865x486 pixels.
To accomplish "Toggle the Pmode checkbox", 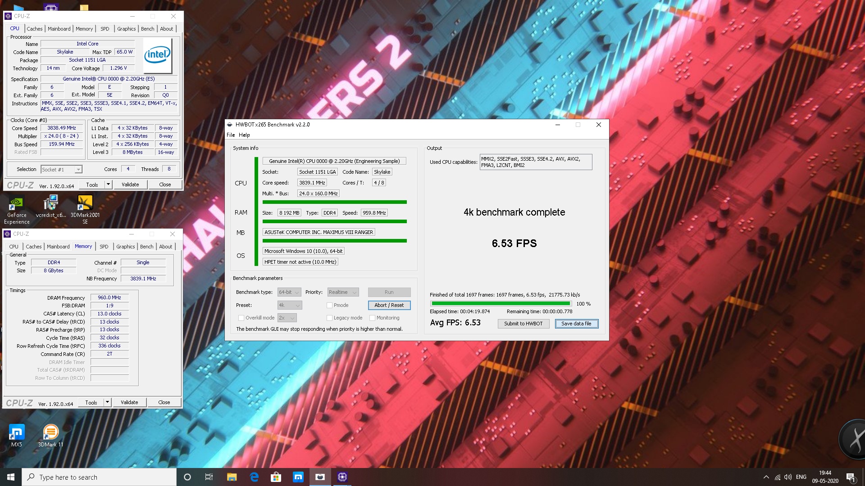I will (329, 306).
